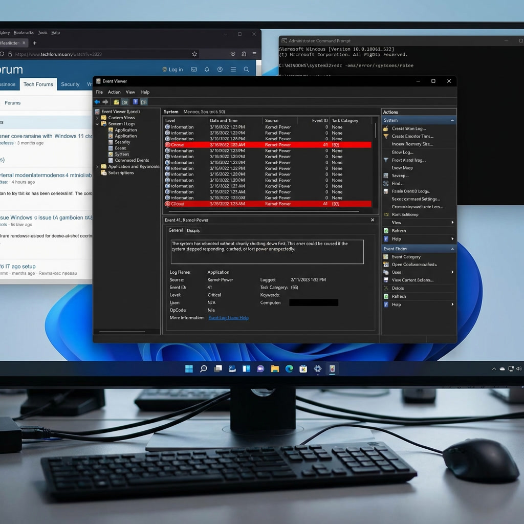Click the Forward navigation arrow in Event Viewer toolbar

[106, 102]
